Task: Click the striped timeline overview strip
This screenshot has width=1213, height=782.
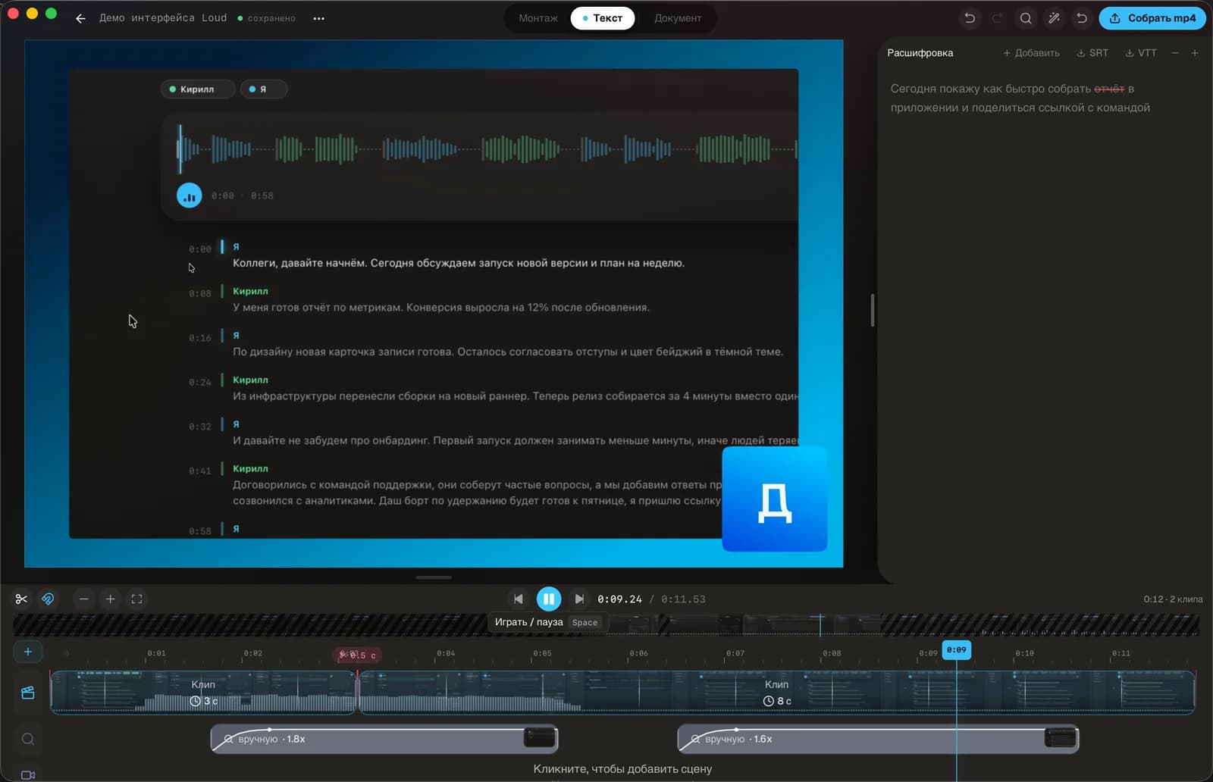Action: coord(606,625)
